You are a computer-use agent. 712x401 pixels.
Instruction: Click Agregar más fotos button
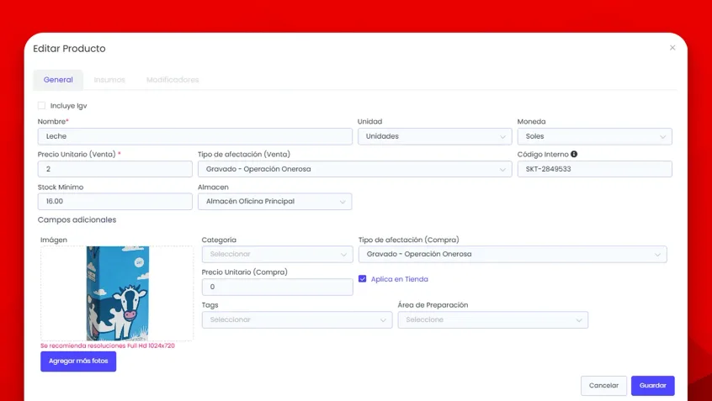(78, 361)
